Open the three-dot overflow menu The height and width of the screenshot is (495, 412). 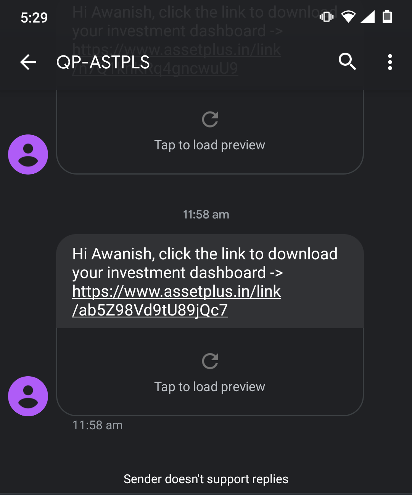point(390,62)
